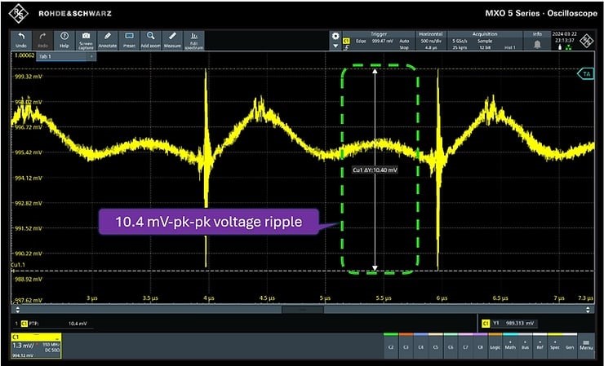Image resolution: width=604 pixels, height=366 pixels.
Task: Enable the Logic channel button
Action: click(x=497, y=346)
